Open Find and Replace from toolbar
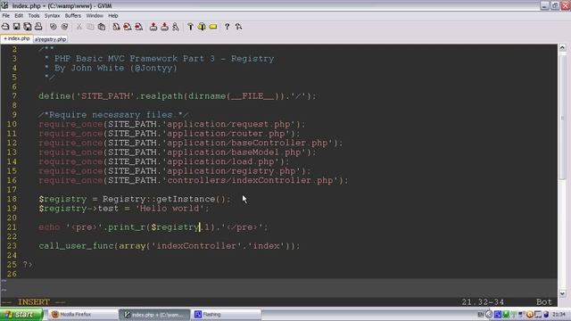Viewport: 571px width, 321px height. point(116,27)
